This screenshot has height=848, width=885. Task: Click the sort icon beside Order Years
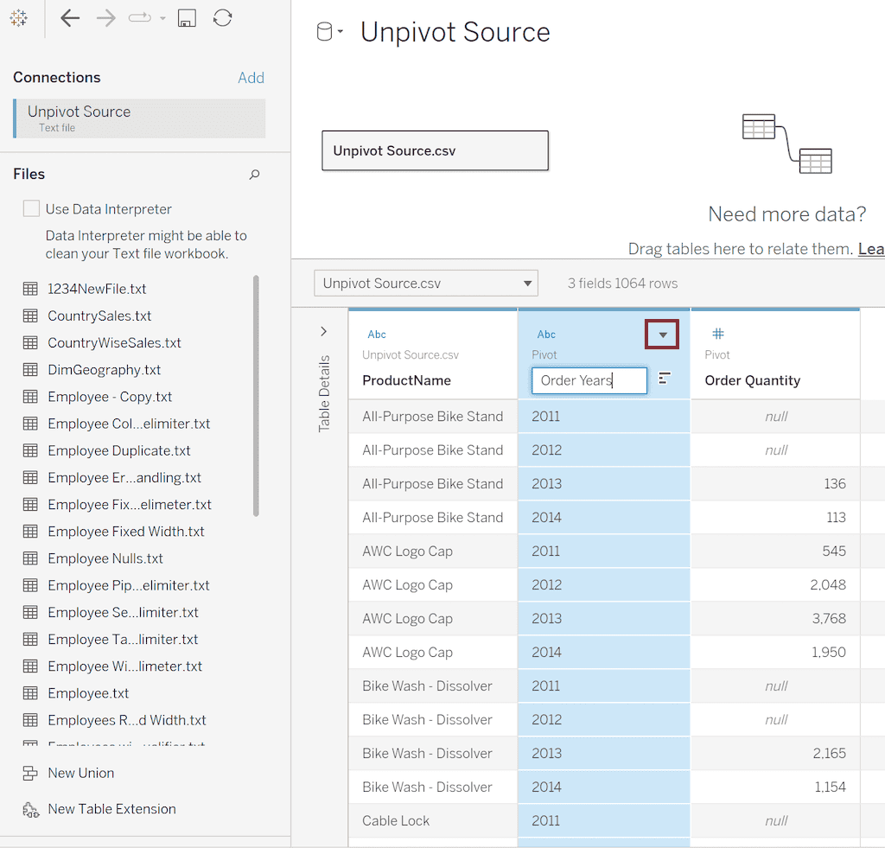(665, 379)
